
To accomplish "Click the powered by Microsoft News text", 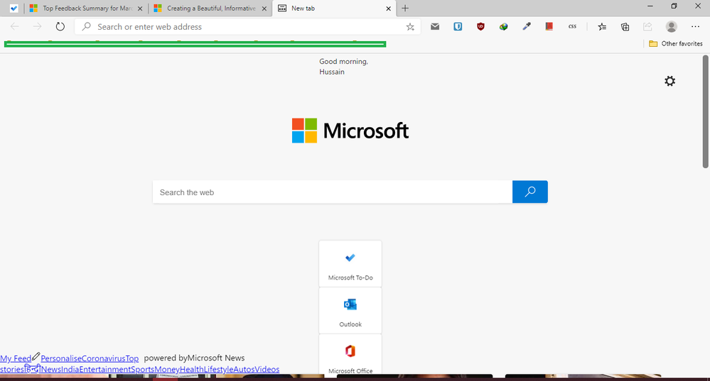I will [194, 358].
